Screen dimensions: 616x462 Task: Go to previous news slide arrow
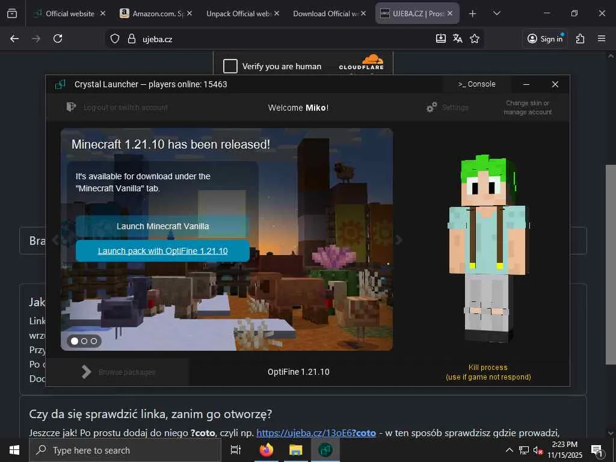coord(55,239)
